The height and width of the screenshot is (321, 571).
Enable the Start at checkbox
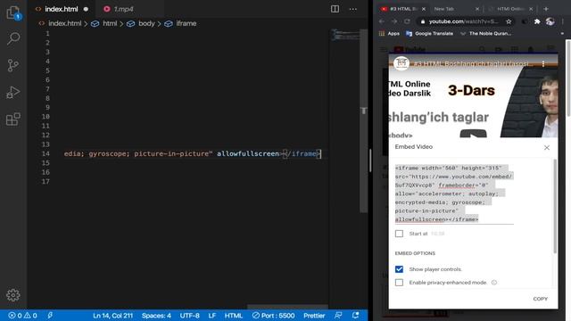[x=399, y=234]
